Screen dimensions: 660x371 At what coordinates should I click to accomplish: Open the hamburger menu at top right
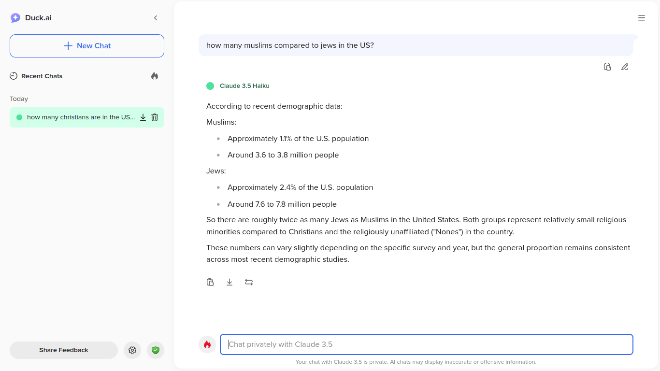642,18
